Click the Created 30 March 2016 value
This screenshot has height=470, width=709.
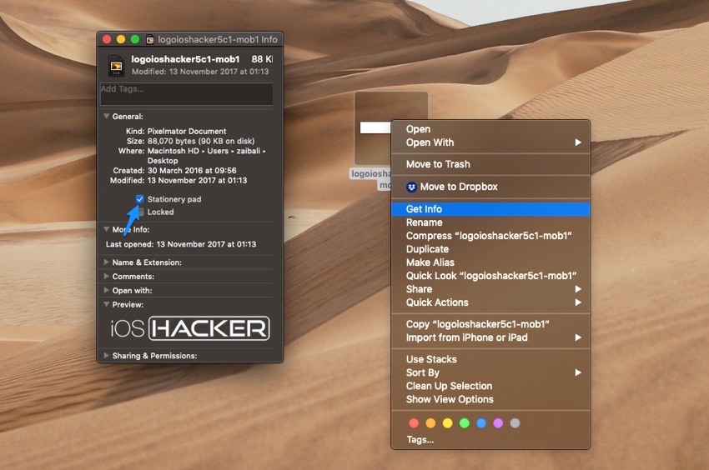[x=192, y=170]
